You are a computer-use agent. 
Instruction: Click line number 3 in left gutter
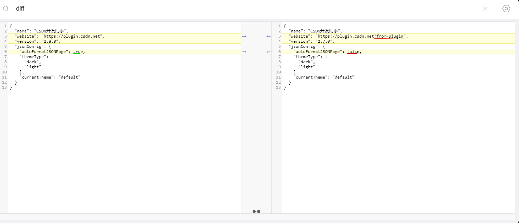(5, 36)
